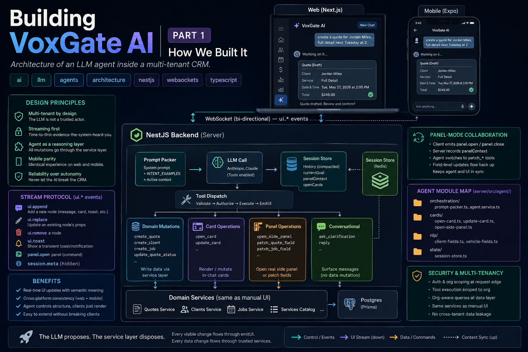Tap the plus button in mobile input
The width and height of the screenshot is (528, 352).
(x=472, y=107)
